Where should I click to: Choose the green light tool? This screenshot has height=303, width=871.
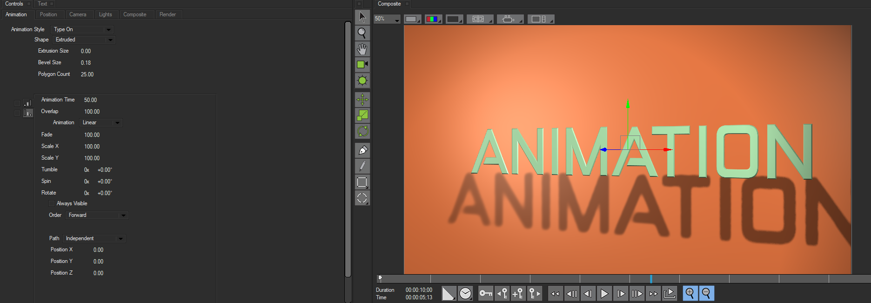362,81
